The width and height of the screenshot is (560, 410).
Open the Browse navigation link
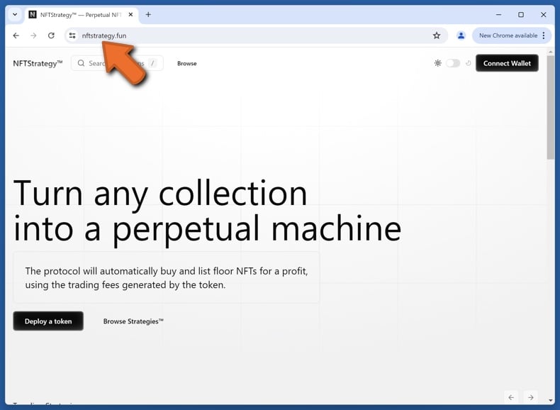187,63
